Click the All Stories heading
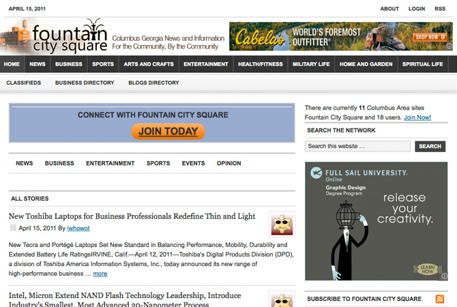Viewport: 457px width, 307px height. click(30, 199)
